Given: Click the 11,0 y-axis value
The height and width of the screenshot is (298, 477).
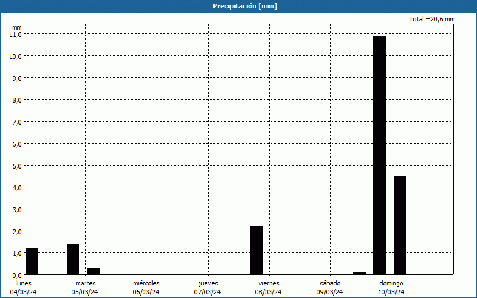Looking at the screenshot, I should point(16,35).
